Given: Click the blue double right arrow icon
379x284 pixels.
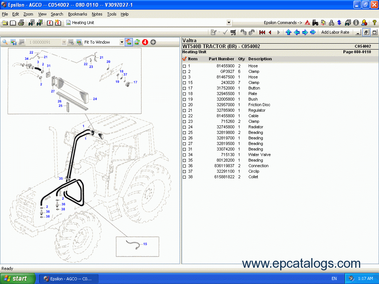Looking at the screenshot, I should click(x=313, y=33).
